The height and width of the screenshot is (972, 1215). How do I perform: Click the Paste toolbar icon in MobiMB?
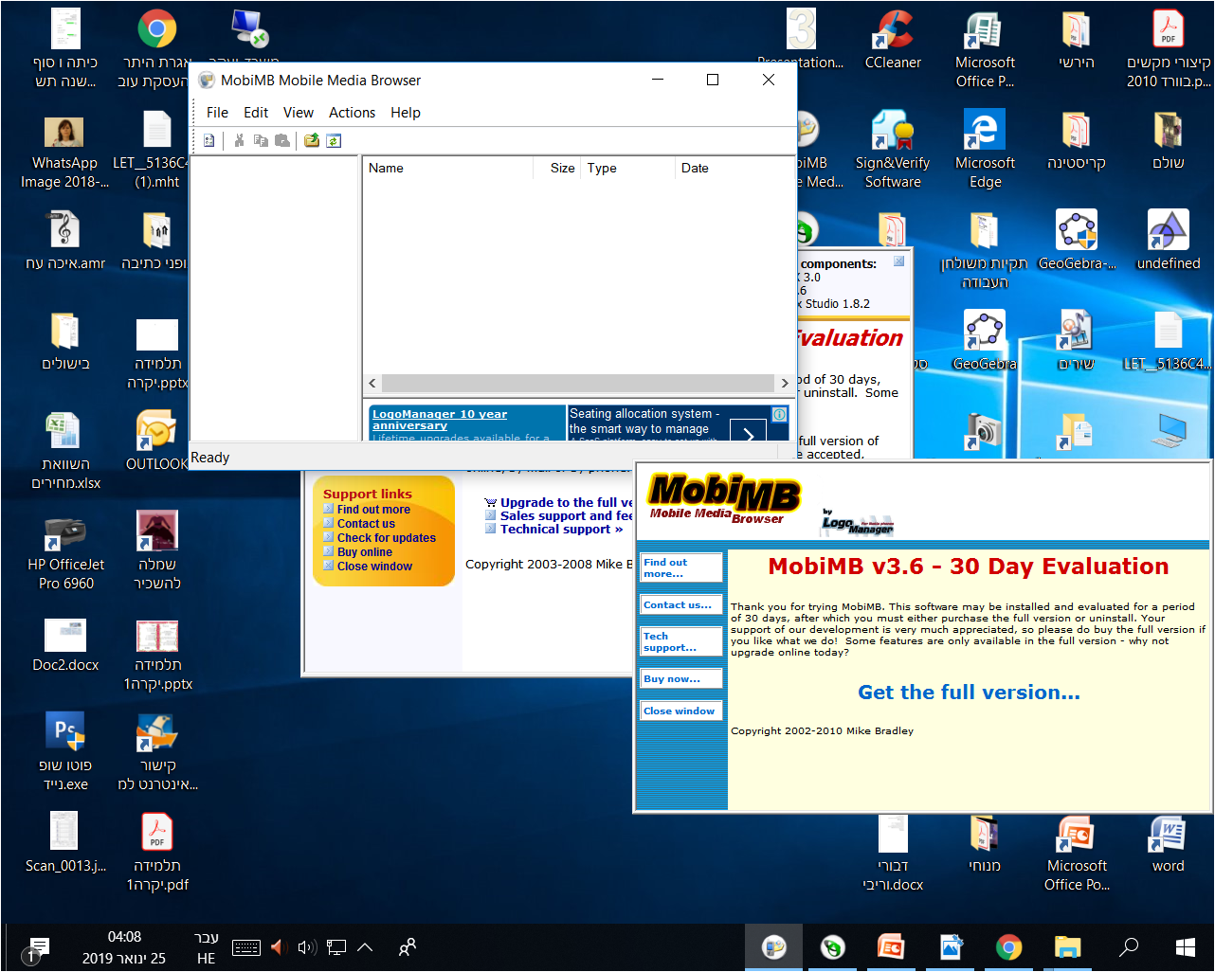click(282, 141)
